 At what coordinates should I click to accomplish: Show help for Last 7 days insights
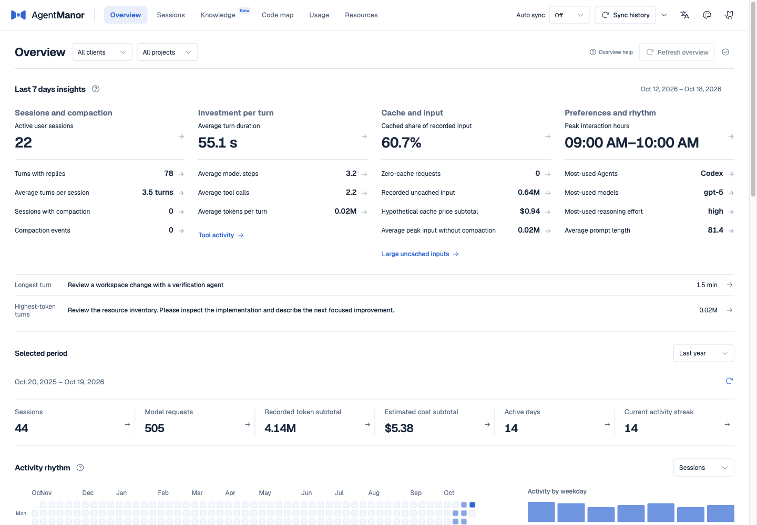[96, 89]
